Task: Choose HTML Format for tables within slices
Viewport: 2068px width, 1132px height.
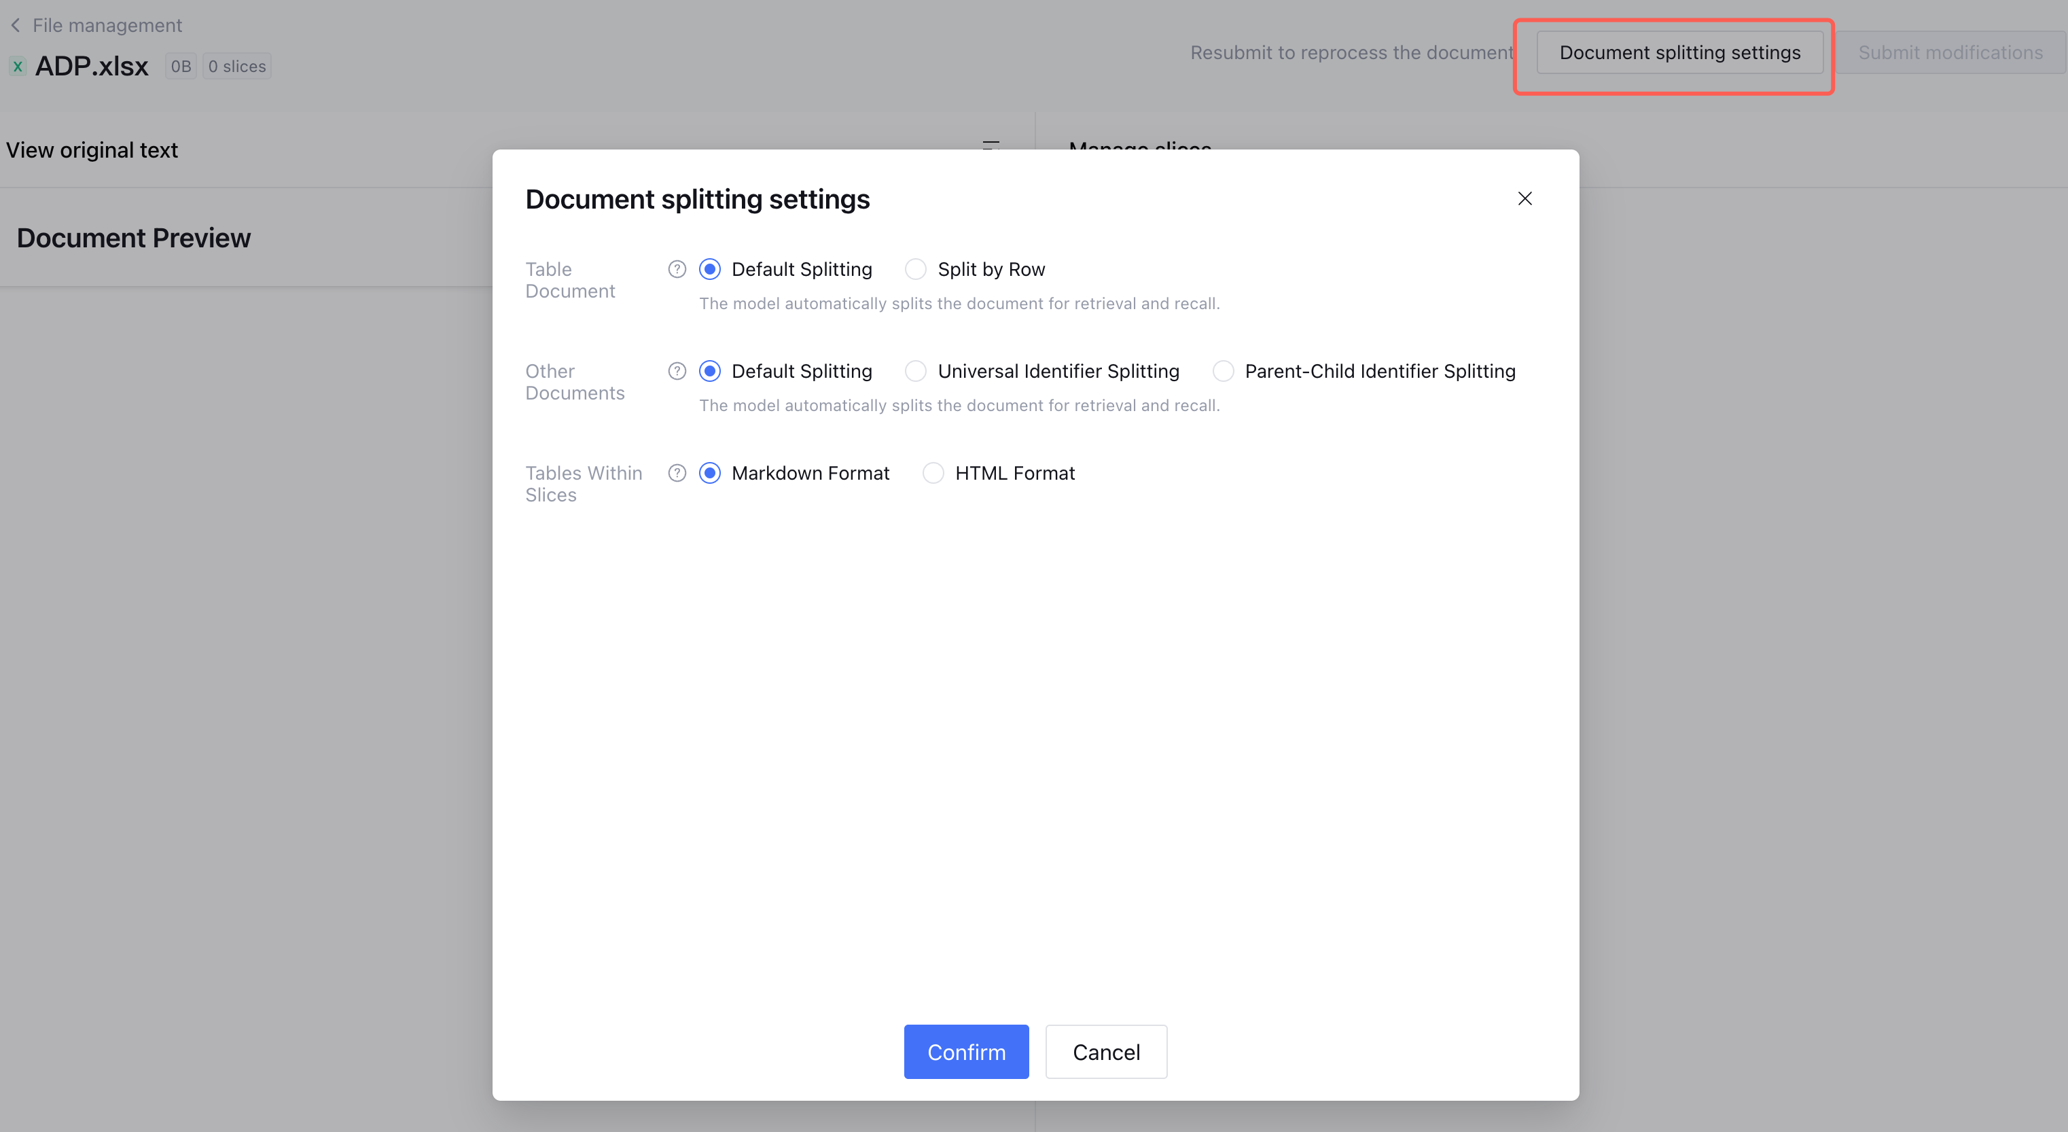Action: (933, 473)
